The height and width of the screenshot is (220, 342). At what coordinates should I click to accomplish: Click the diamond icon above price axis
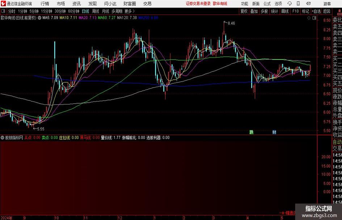click(309, 18)
